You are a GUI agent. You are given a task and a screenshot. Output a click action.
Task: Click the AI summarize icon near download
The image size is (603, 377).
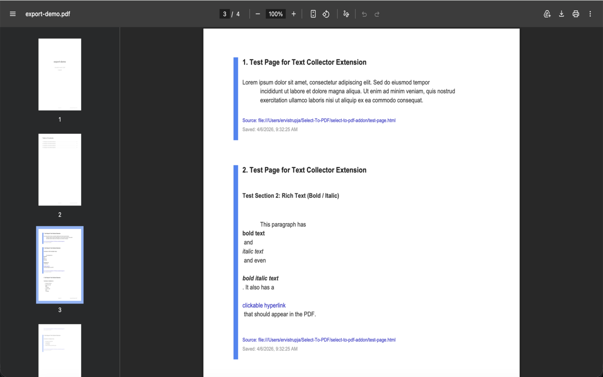(547, 14)
